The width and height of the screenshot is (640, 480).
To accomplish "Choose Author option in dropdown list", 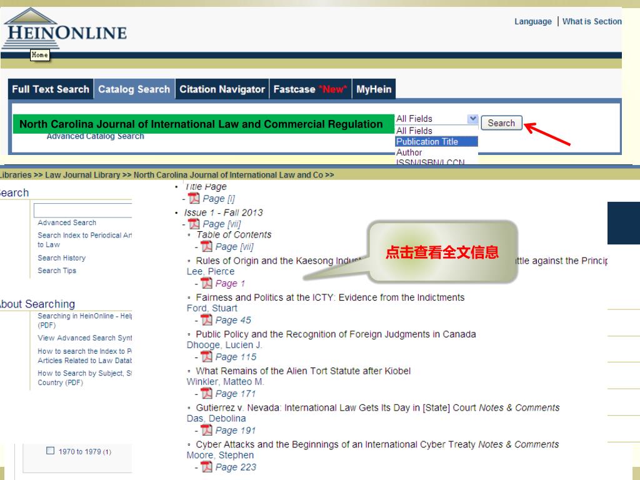I will click(436, 152).
